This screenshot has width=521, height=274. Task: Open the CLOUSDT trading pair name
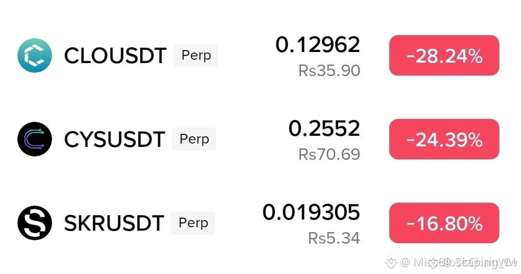[x=115, y=55]
